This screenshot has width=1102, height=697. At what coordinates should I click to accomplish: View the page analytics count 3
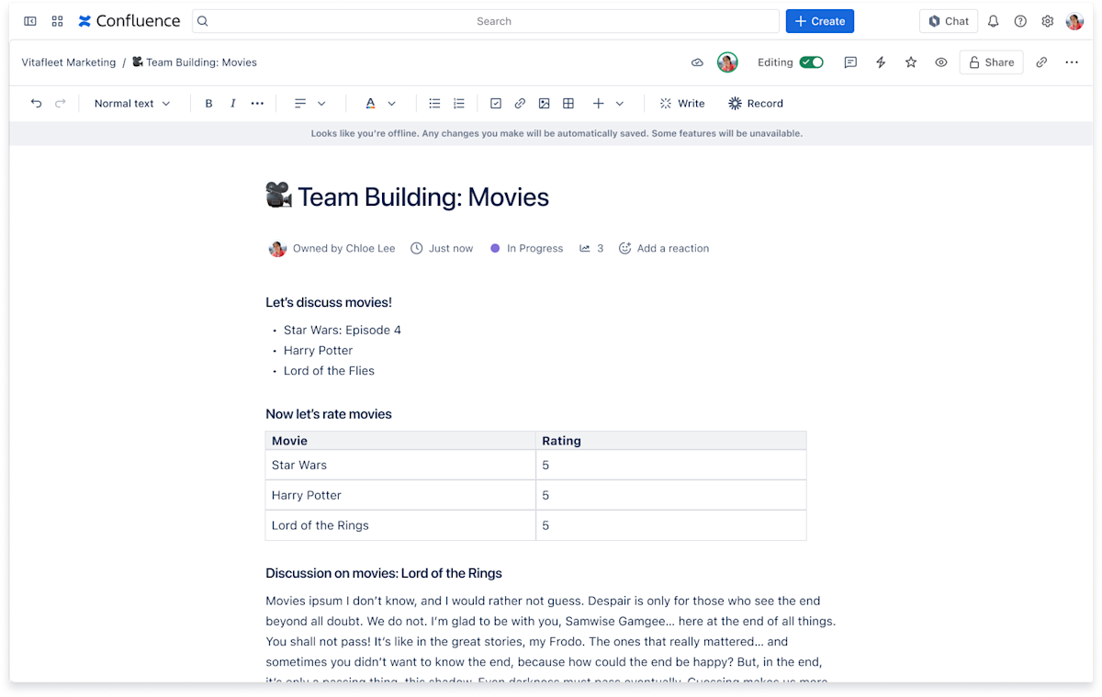coord(591,249)
